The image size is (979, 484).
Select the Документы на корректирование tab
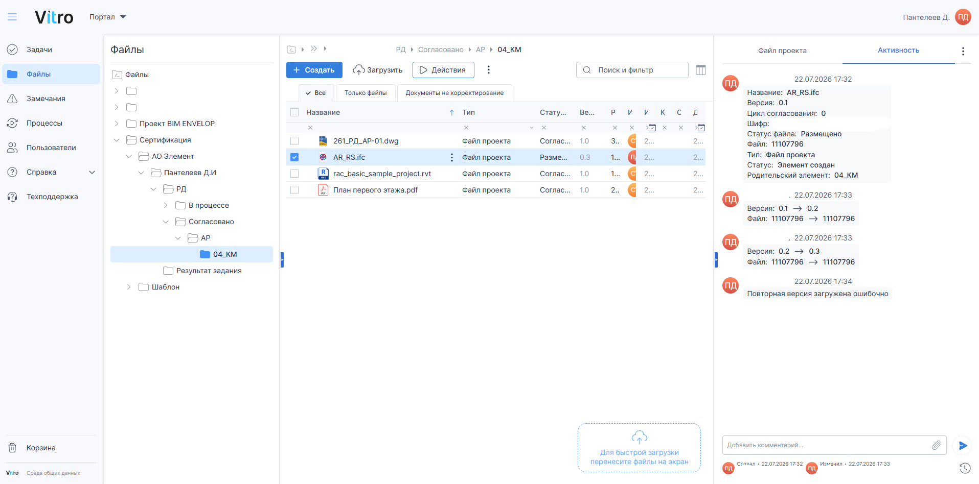pyautogui.click(x=454, y=93)
